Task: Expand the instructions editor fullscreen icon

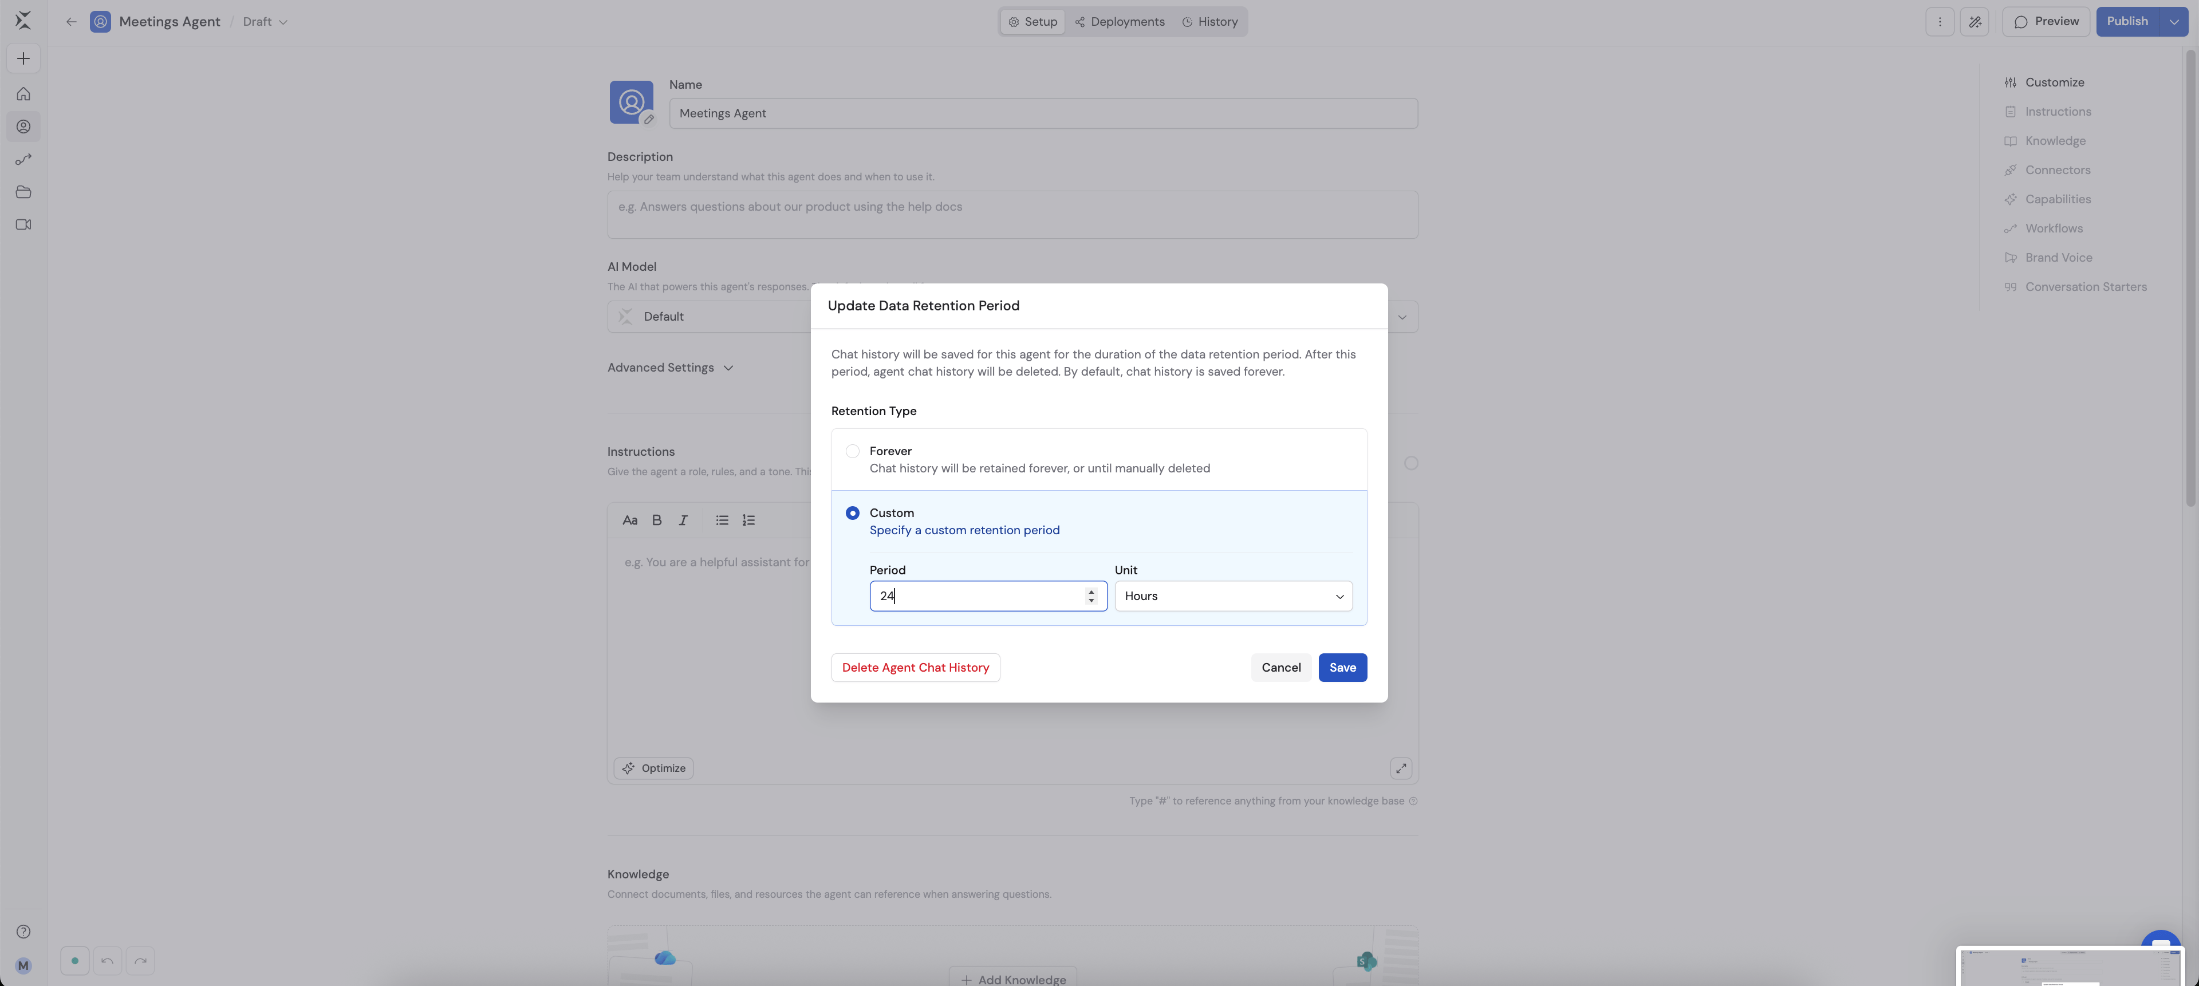Action: (1401, 768)
